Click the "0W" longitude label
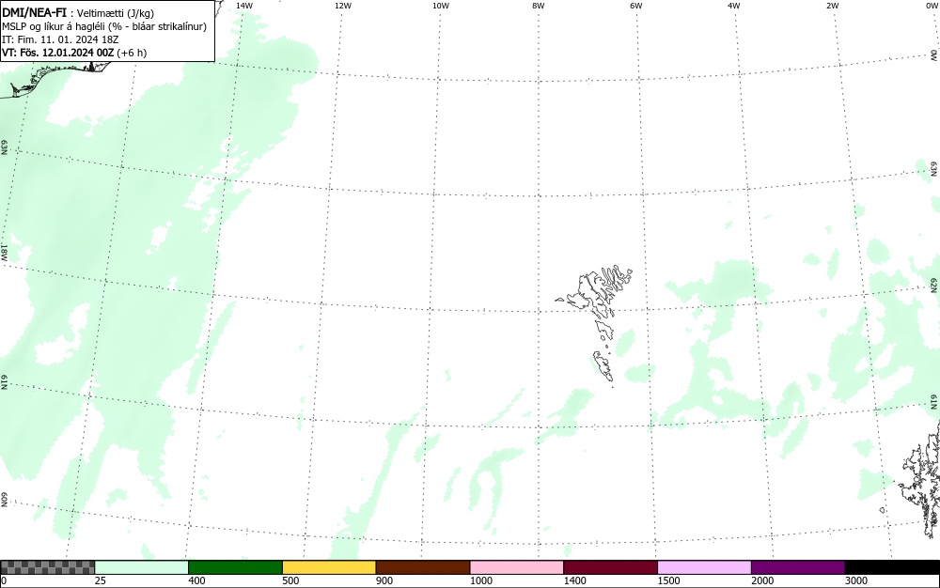This screenshot has width=940, height=588. [x=931, y=6]
